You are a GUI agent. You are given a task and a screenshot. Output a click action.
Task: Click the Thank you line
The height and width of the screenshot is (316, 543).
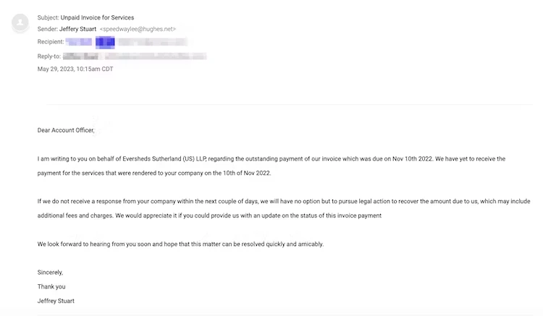(51, 286)
